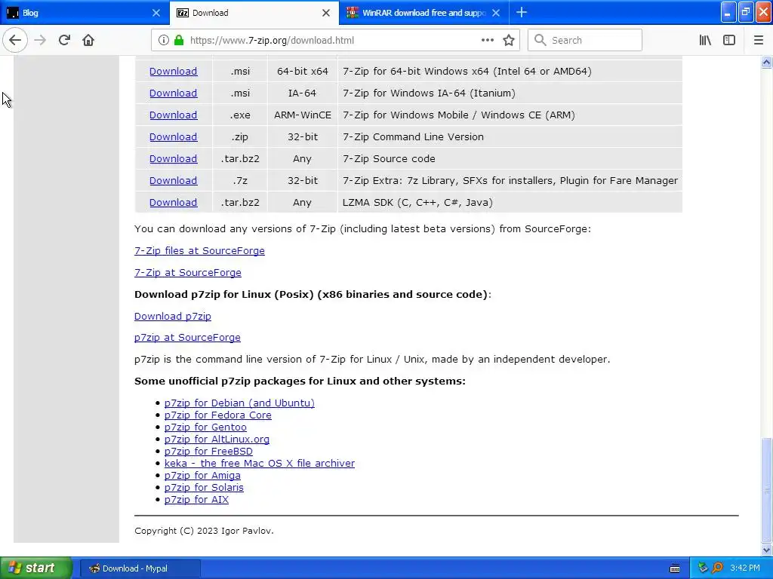This screenshot has height=579, width=773.
Task: Open p7zip for Fedora Core
Action: coord(218,415)
